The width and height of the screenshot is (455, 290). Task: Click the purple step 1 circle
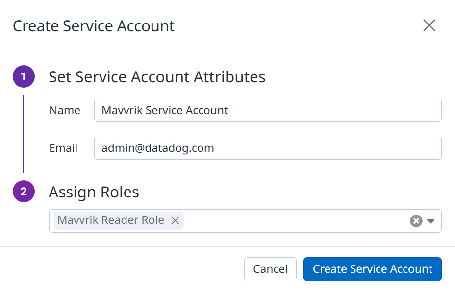24,77
